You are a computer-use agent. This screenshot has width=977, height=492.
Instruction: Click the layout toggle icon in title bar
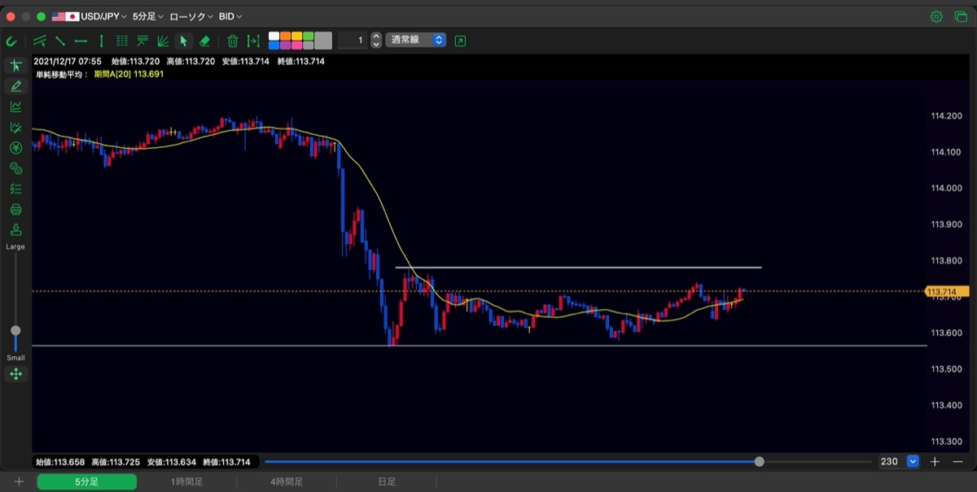(x=959, y=16)
